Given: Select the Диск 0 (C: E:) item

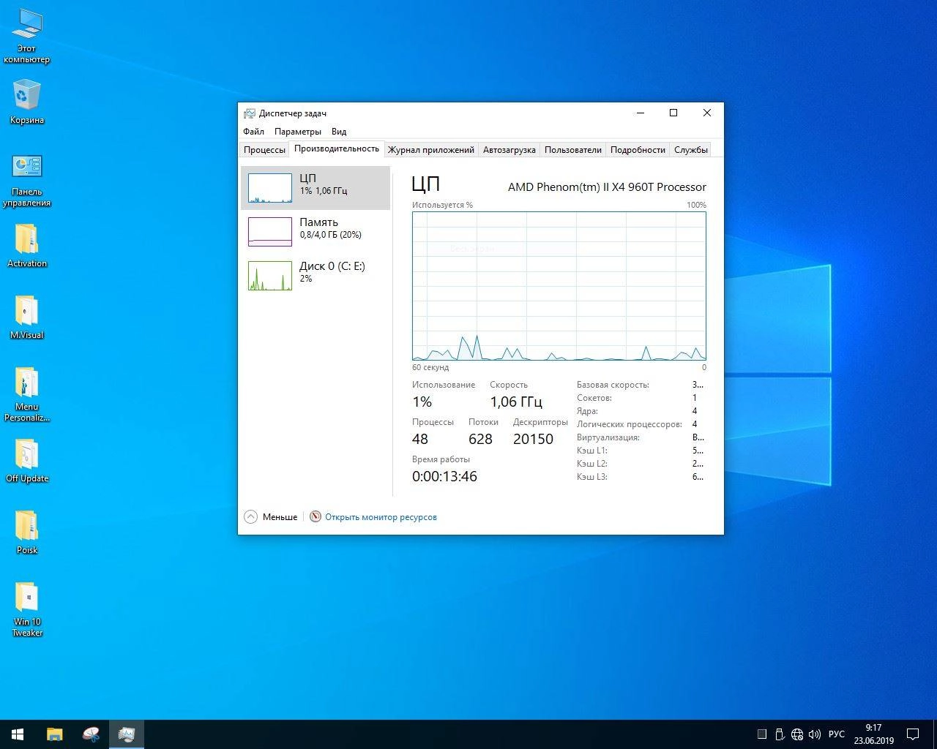Looking at the screenshot, I should coord(316,276).
